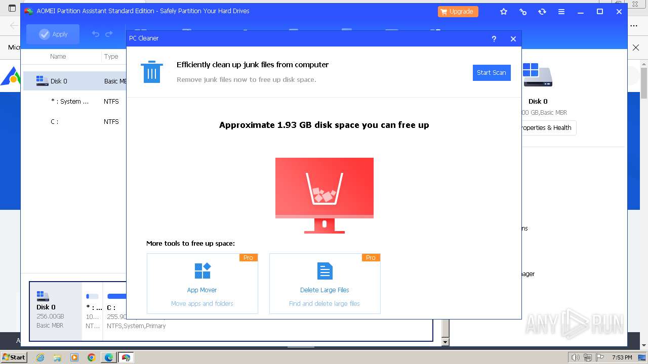Open Internet Explorer from taskbar
Screen dimensions: 648x364
point(40,357)
